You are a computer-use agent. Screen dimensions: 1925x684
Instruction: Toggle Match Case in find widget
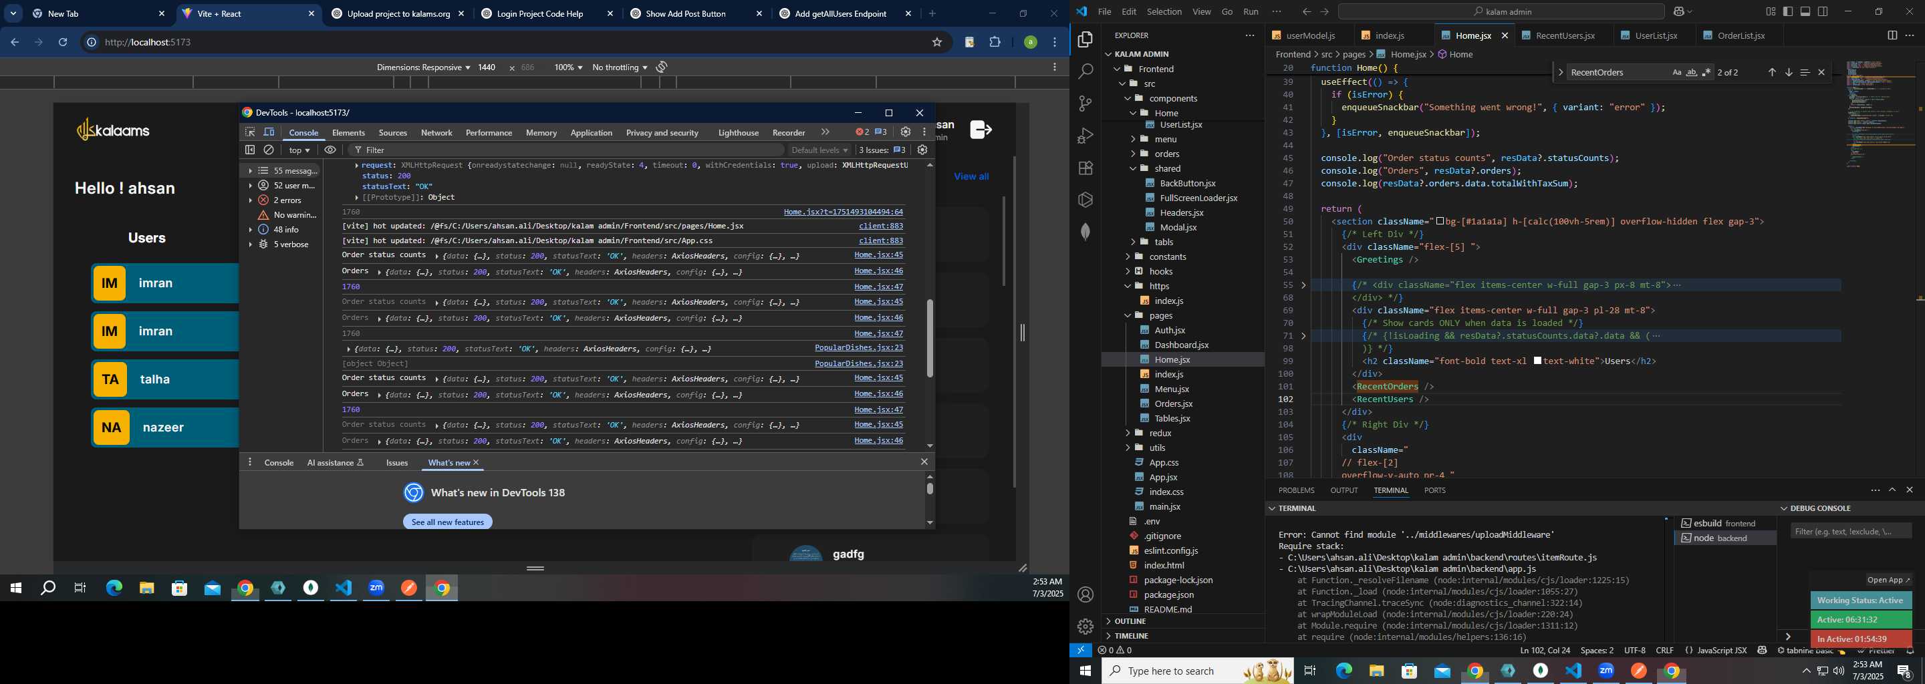click(1677, 72)
